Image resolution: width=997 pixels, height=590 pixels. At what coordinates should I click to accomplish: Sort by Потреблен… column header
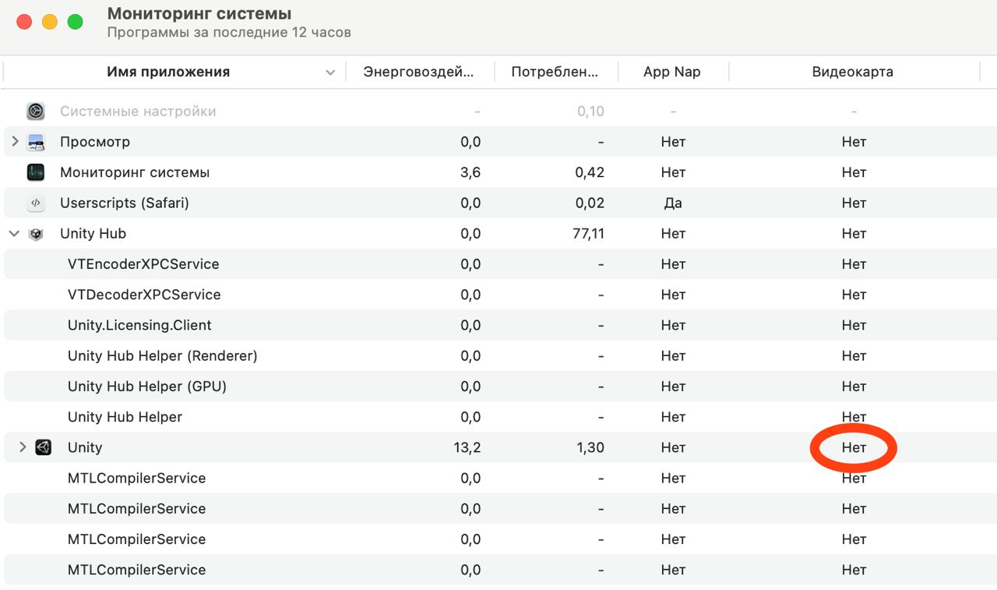coord(555,72)
